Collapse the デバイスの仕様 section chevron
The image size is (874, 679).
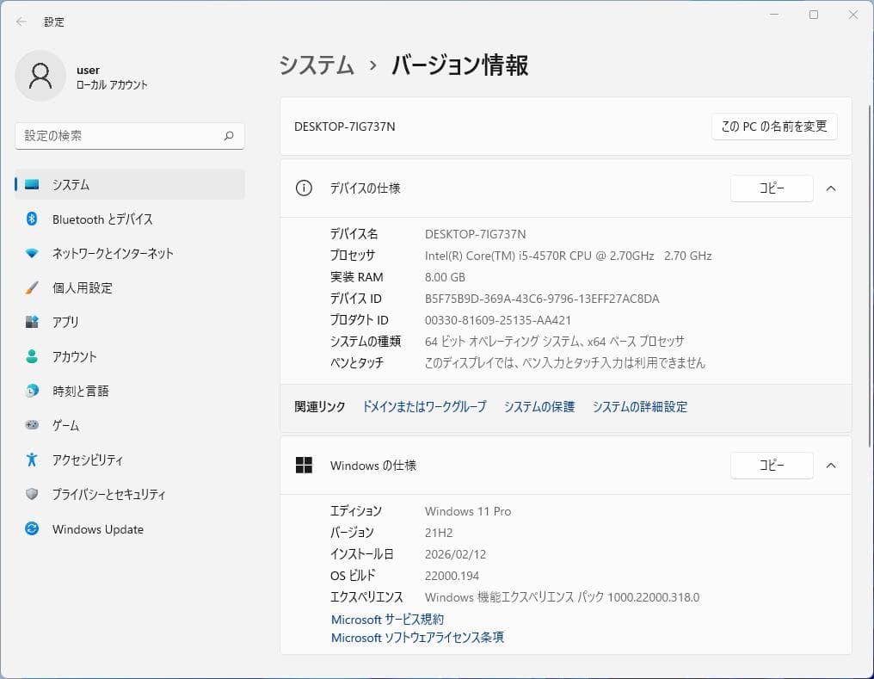[x=830, y=188]
